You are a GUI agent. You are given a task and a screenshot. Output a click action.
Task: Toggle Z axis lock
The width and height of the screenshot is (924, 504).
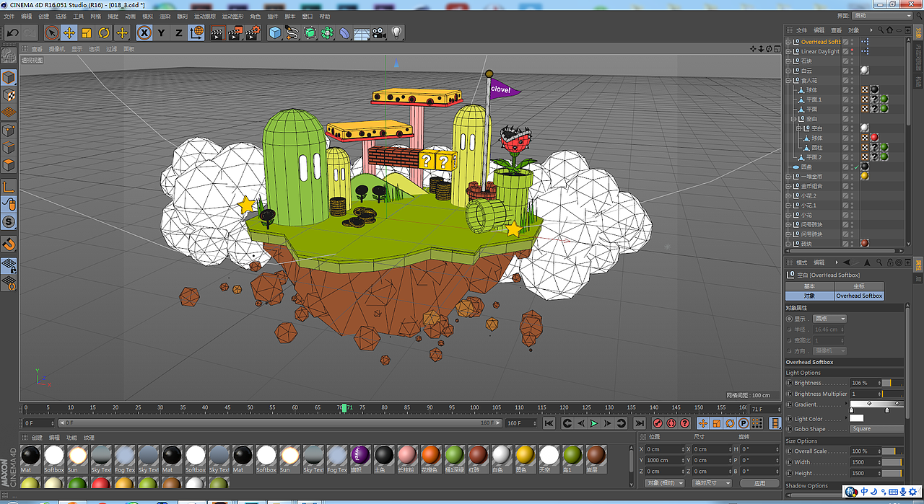pos(179,32)
